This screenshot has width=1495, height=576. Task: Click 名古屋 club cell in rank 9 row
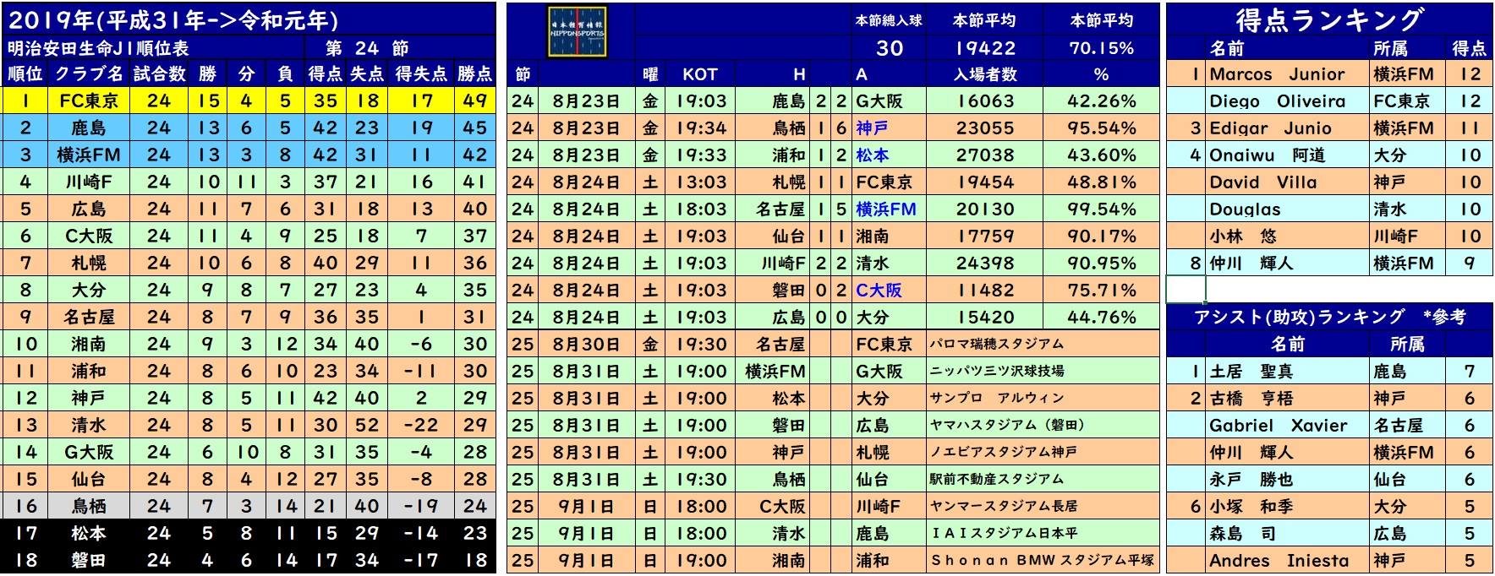coord(89,318)
